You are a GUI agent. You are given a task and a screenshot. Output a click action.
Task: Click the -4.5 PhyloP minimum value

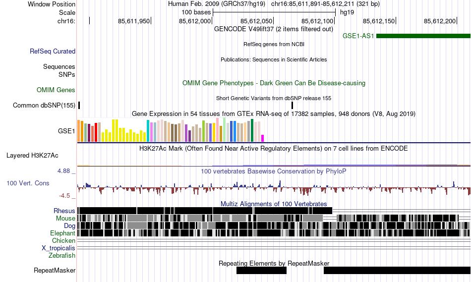64,196
